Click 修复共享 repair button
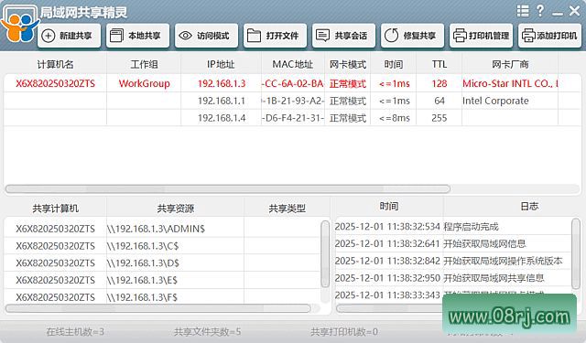The image size is (586, 343). click(412, 36)
